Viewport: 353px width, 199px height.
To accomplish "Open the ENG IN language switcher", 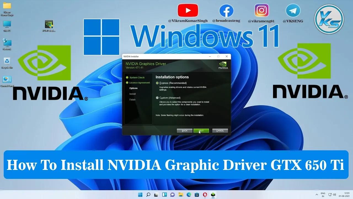I will [323, 195].
